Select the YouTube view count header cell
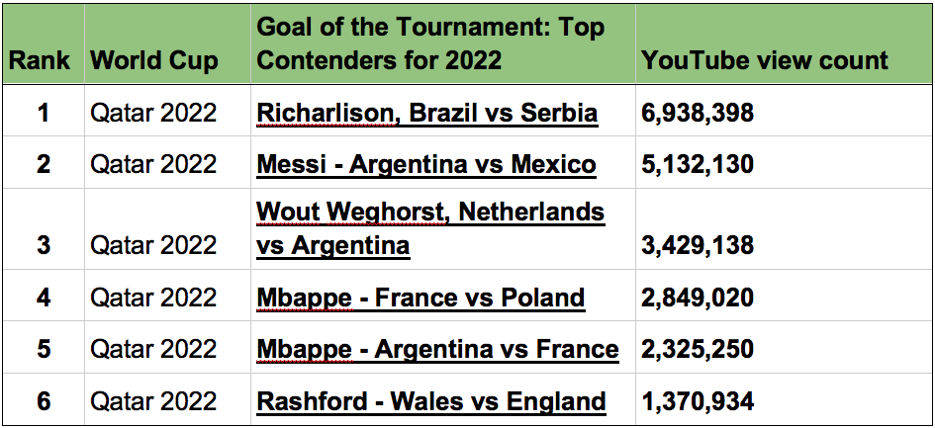This screenshot has width=935, height=428. point(783,44)
